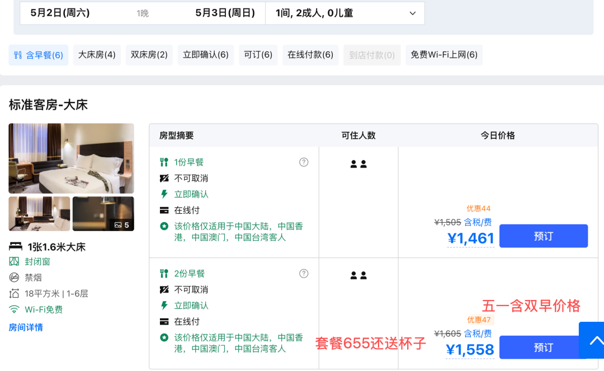Click the back-to-top arrow button
Image resolution: width=604 pixels, height=371 pixels.
[x=592, y=340]
